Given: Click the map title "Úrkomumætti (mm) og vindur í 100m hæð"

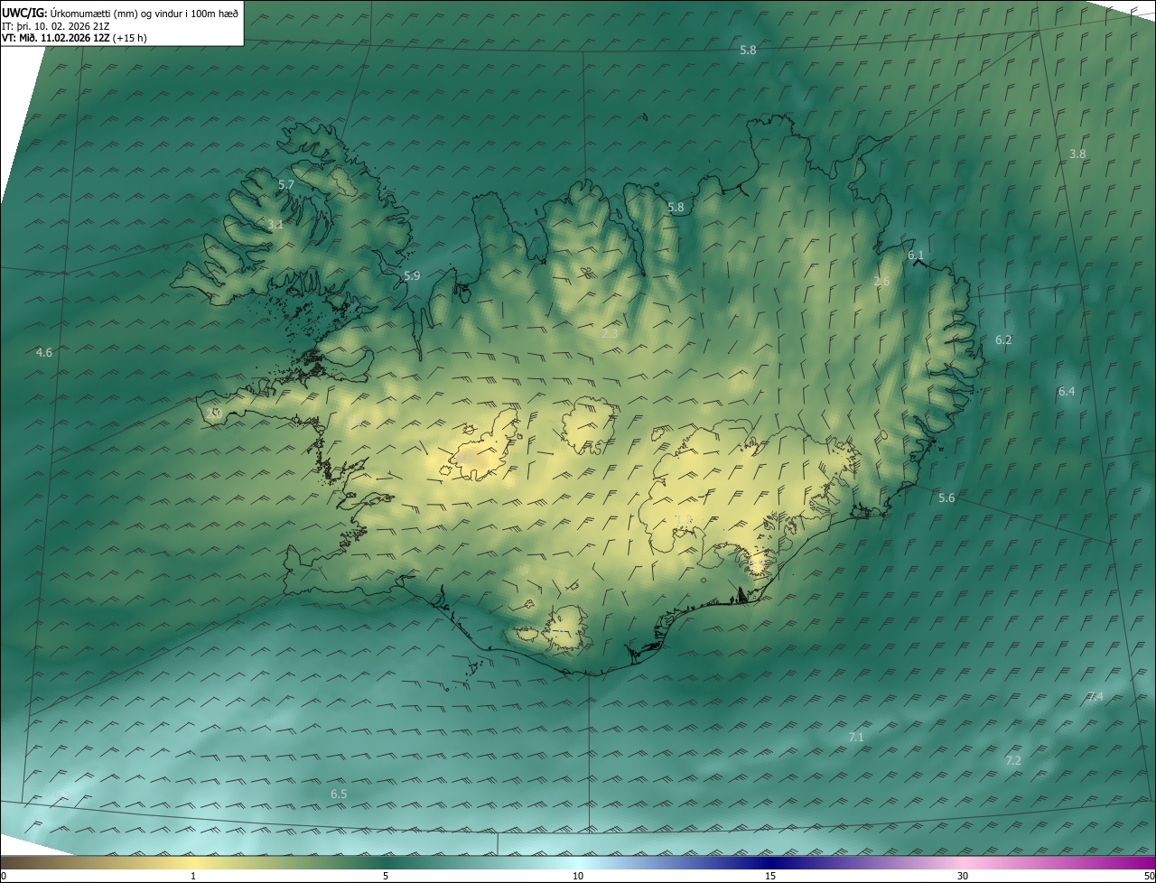Looking at the screenshot, I should tap(144, 12).
